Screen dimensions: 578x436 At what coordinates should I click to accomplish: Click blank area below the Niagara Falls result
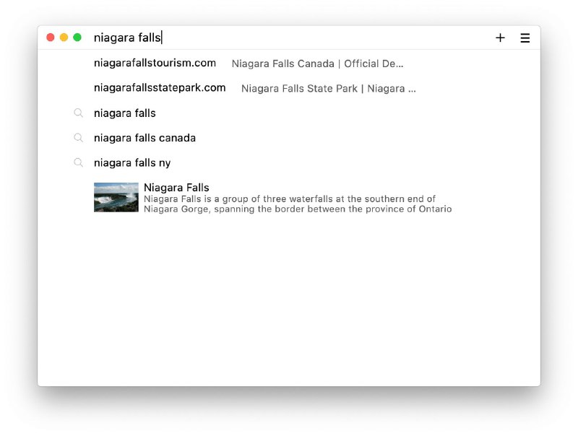(289, 303)
